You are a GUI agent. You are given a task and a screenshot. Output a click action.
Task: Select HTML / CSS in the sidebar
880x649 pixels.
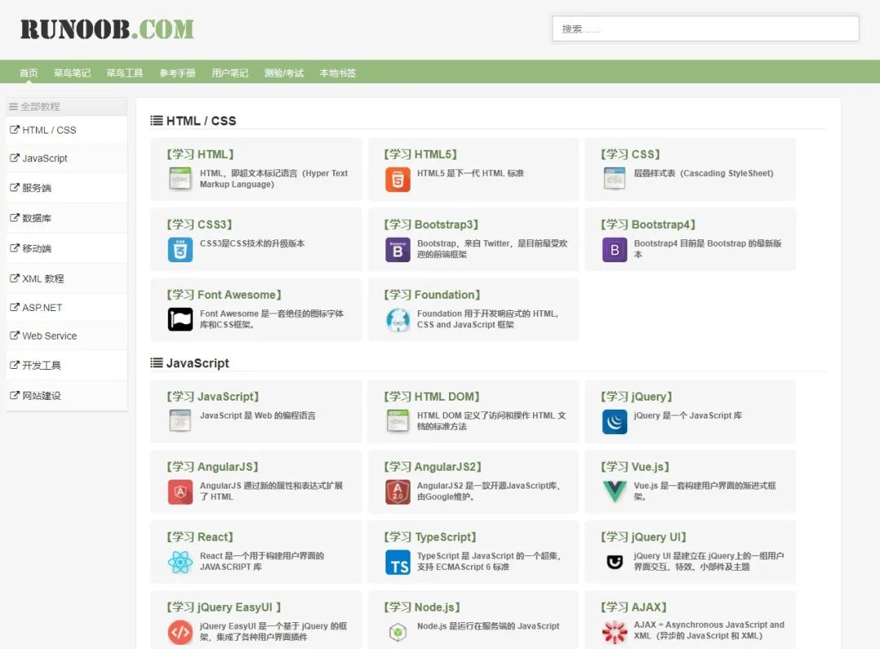point(67,130)
